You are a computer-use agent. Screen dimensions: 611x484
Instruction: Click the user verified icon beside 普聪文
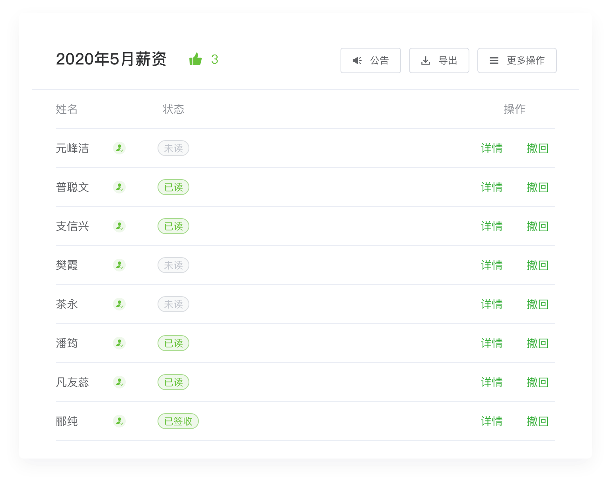click(x=119, y=187)
